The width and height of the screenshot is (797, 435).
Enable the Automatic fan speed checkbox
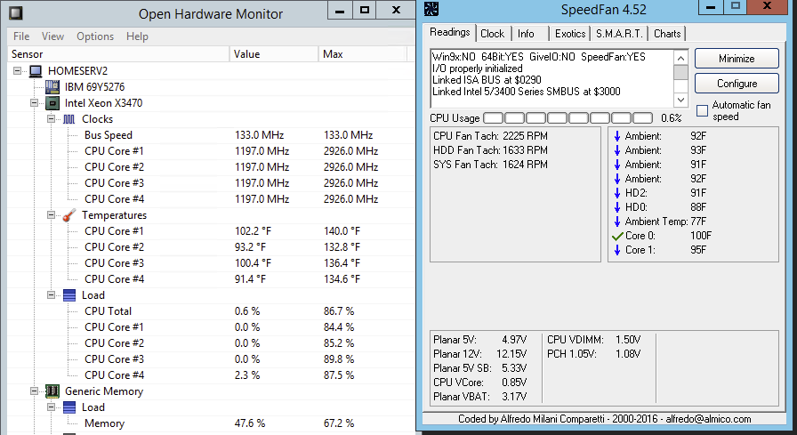pos(702,111)
